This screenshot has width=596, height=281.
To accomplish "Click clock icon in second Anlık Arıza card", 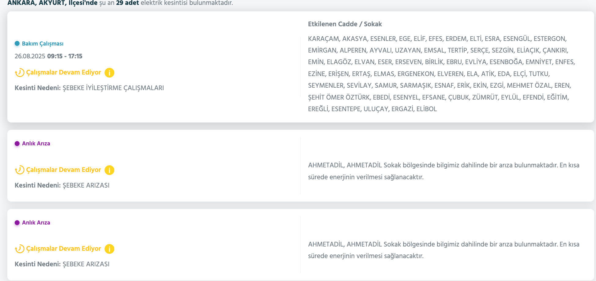I will [20, 249].
